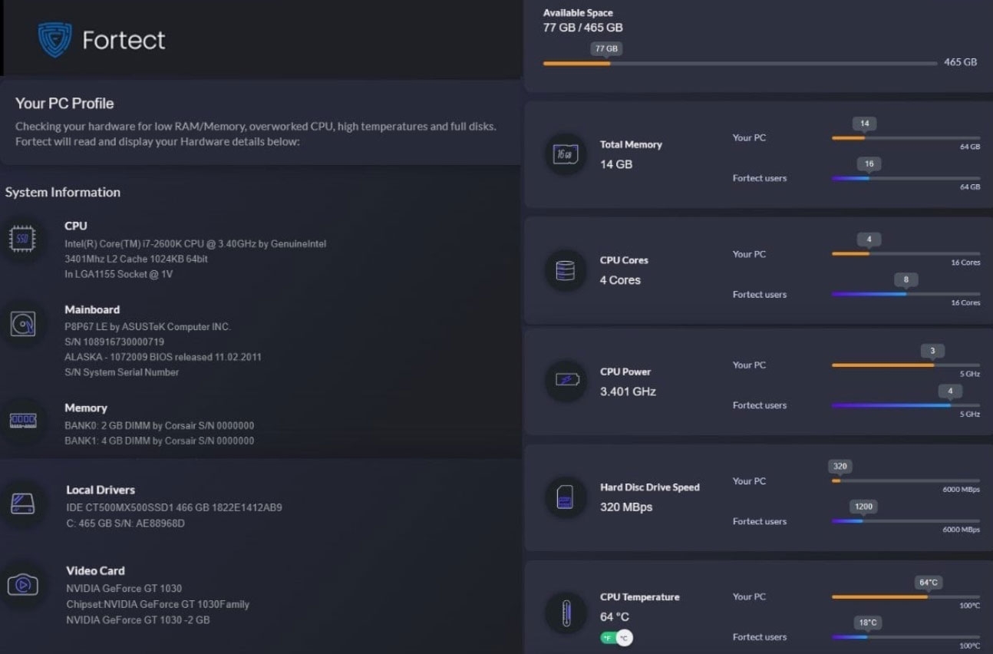Click the Celsius side of the unit toggle
This screenshot has width=993, height=654.
click(625, 637)
